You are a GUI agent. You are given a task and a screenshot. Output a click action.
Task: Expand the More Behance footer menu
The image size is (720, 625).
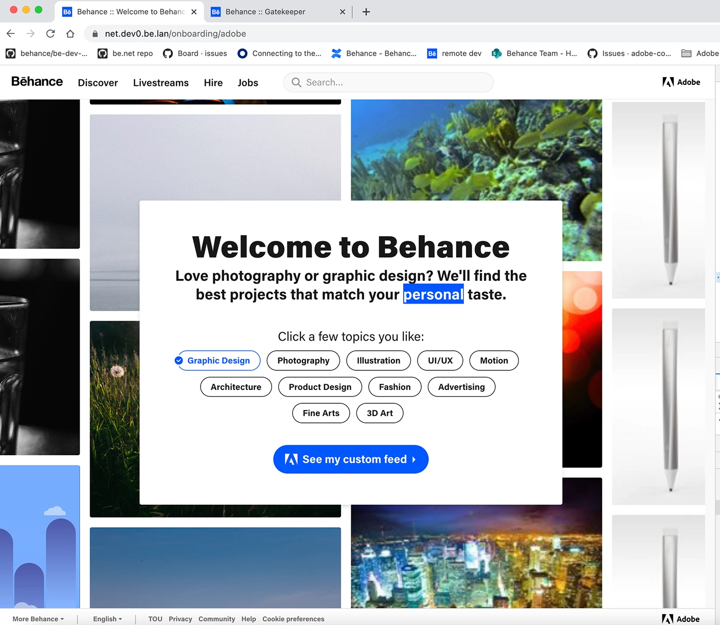click(x=38, y=619)
